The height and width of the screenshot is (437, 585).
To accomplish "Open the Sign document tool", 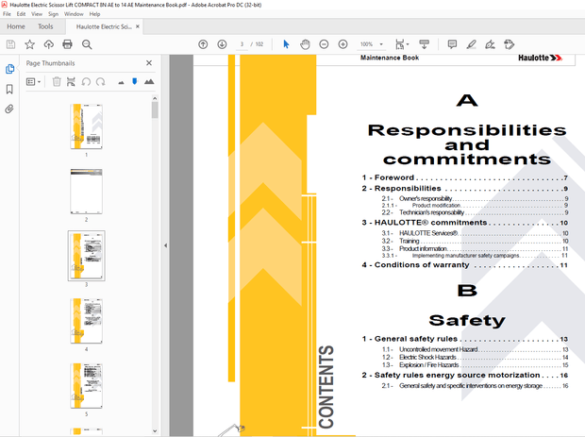I will (x=490, y=44).
